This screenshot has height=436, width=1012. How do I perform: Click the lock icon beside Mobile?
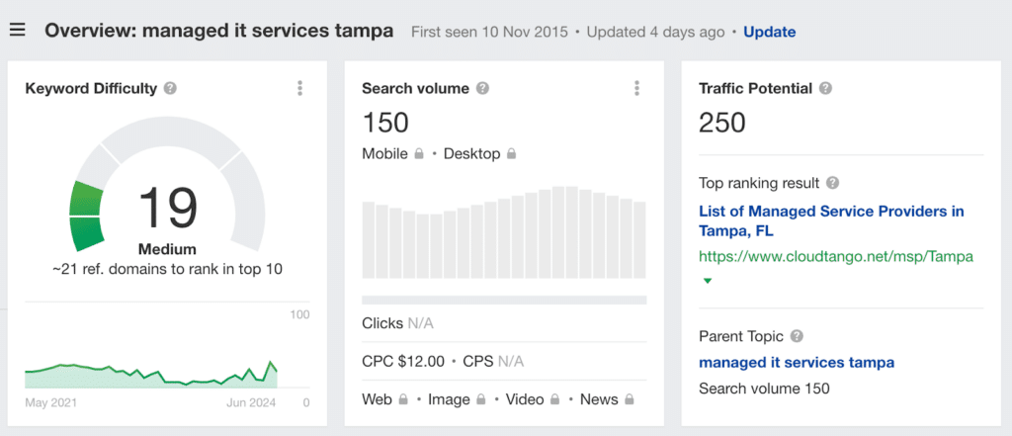click(419, 153)
